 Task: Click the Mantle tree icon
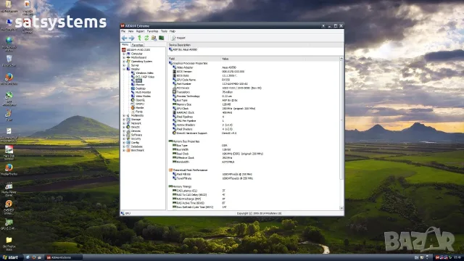point(133,108)
